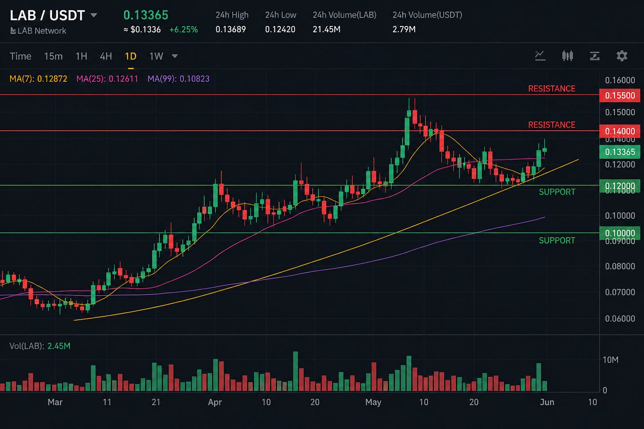Click the 24h High value 0.13689
This screenshot has height=429, width=644.
tap(231, 29)
